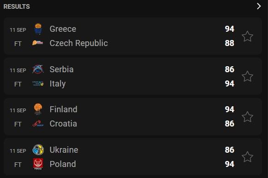Click the Finland basketball logo
The image size is (268, 178).
[38, 109]
